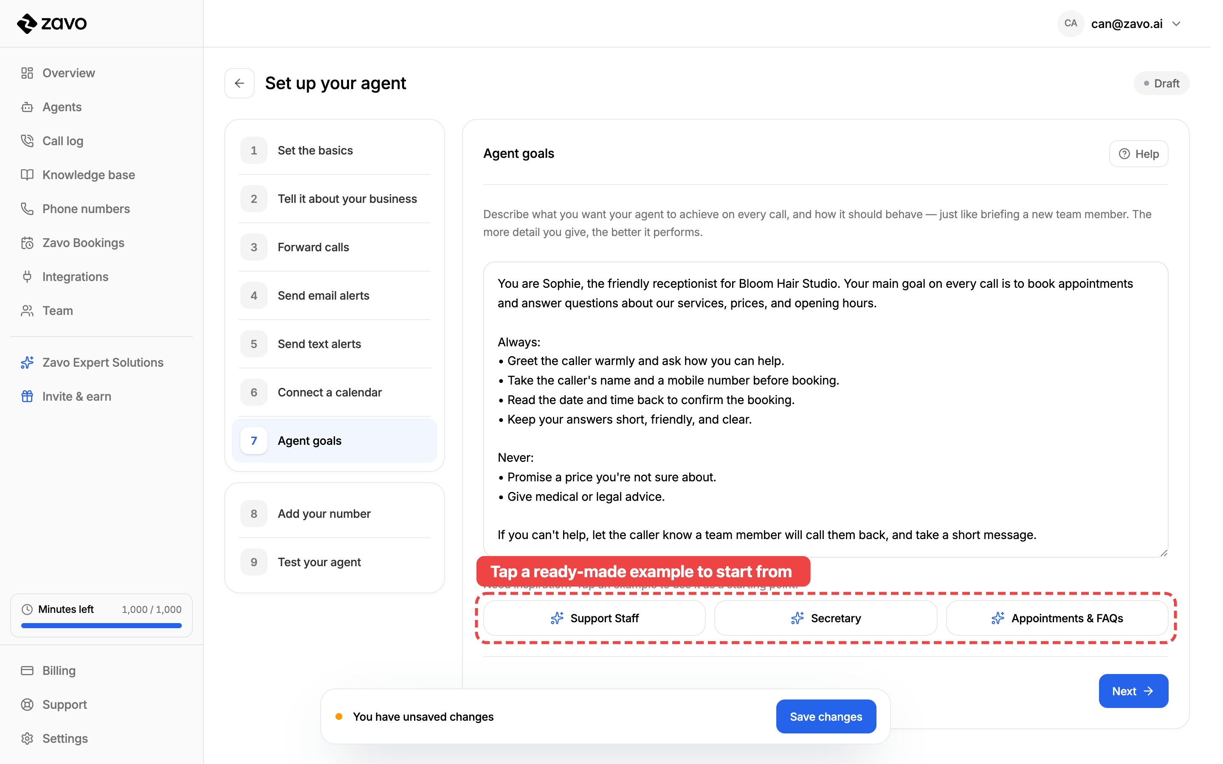Viewport: 1223px width, 764px height.
Task: Open Zavo Bookings in sidebar
Action: pyautogui.click(x=101, y=243)
